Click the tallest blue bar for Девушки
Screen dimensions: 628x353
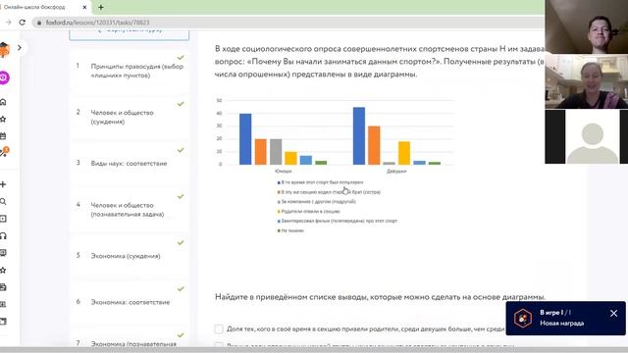pos(359,136)
